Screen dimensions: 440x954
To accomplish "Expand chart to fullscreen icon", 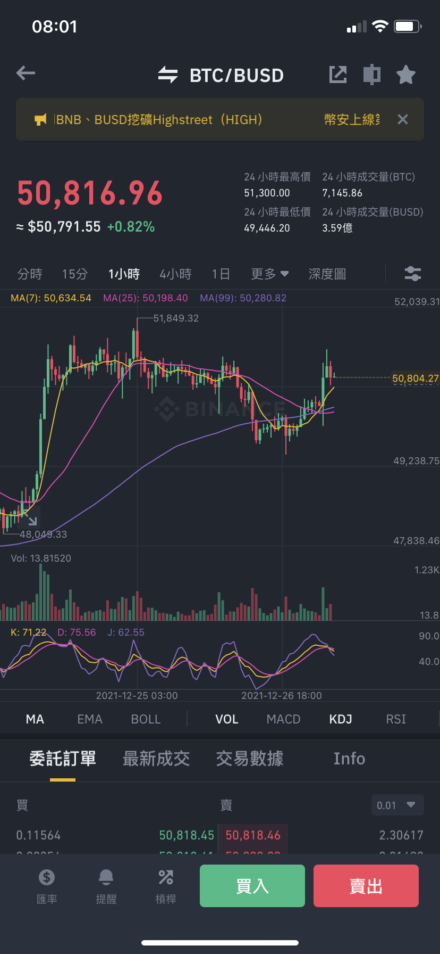I will click(29, 517).
